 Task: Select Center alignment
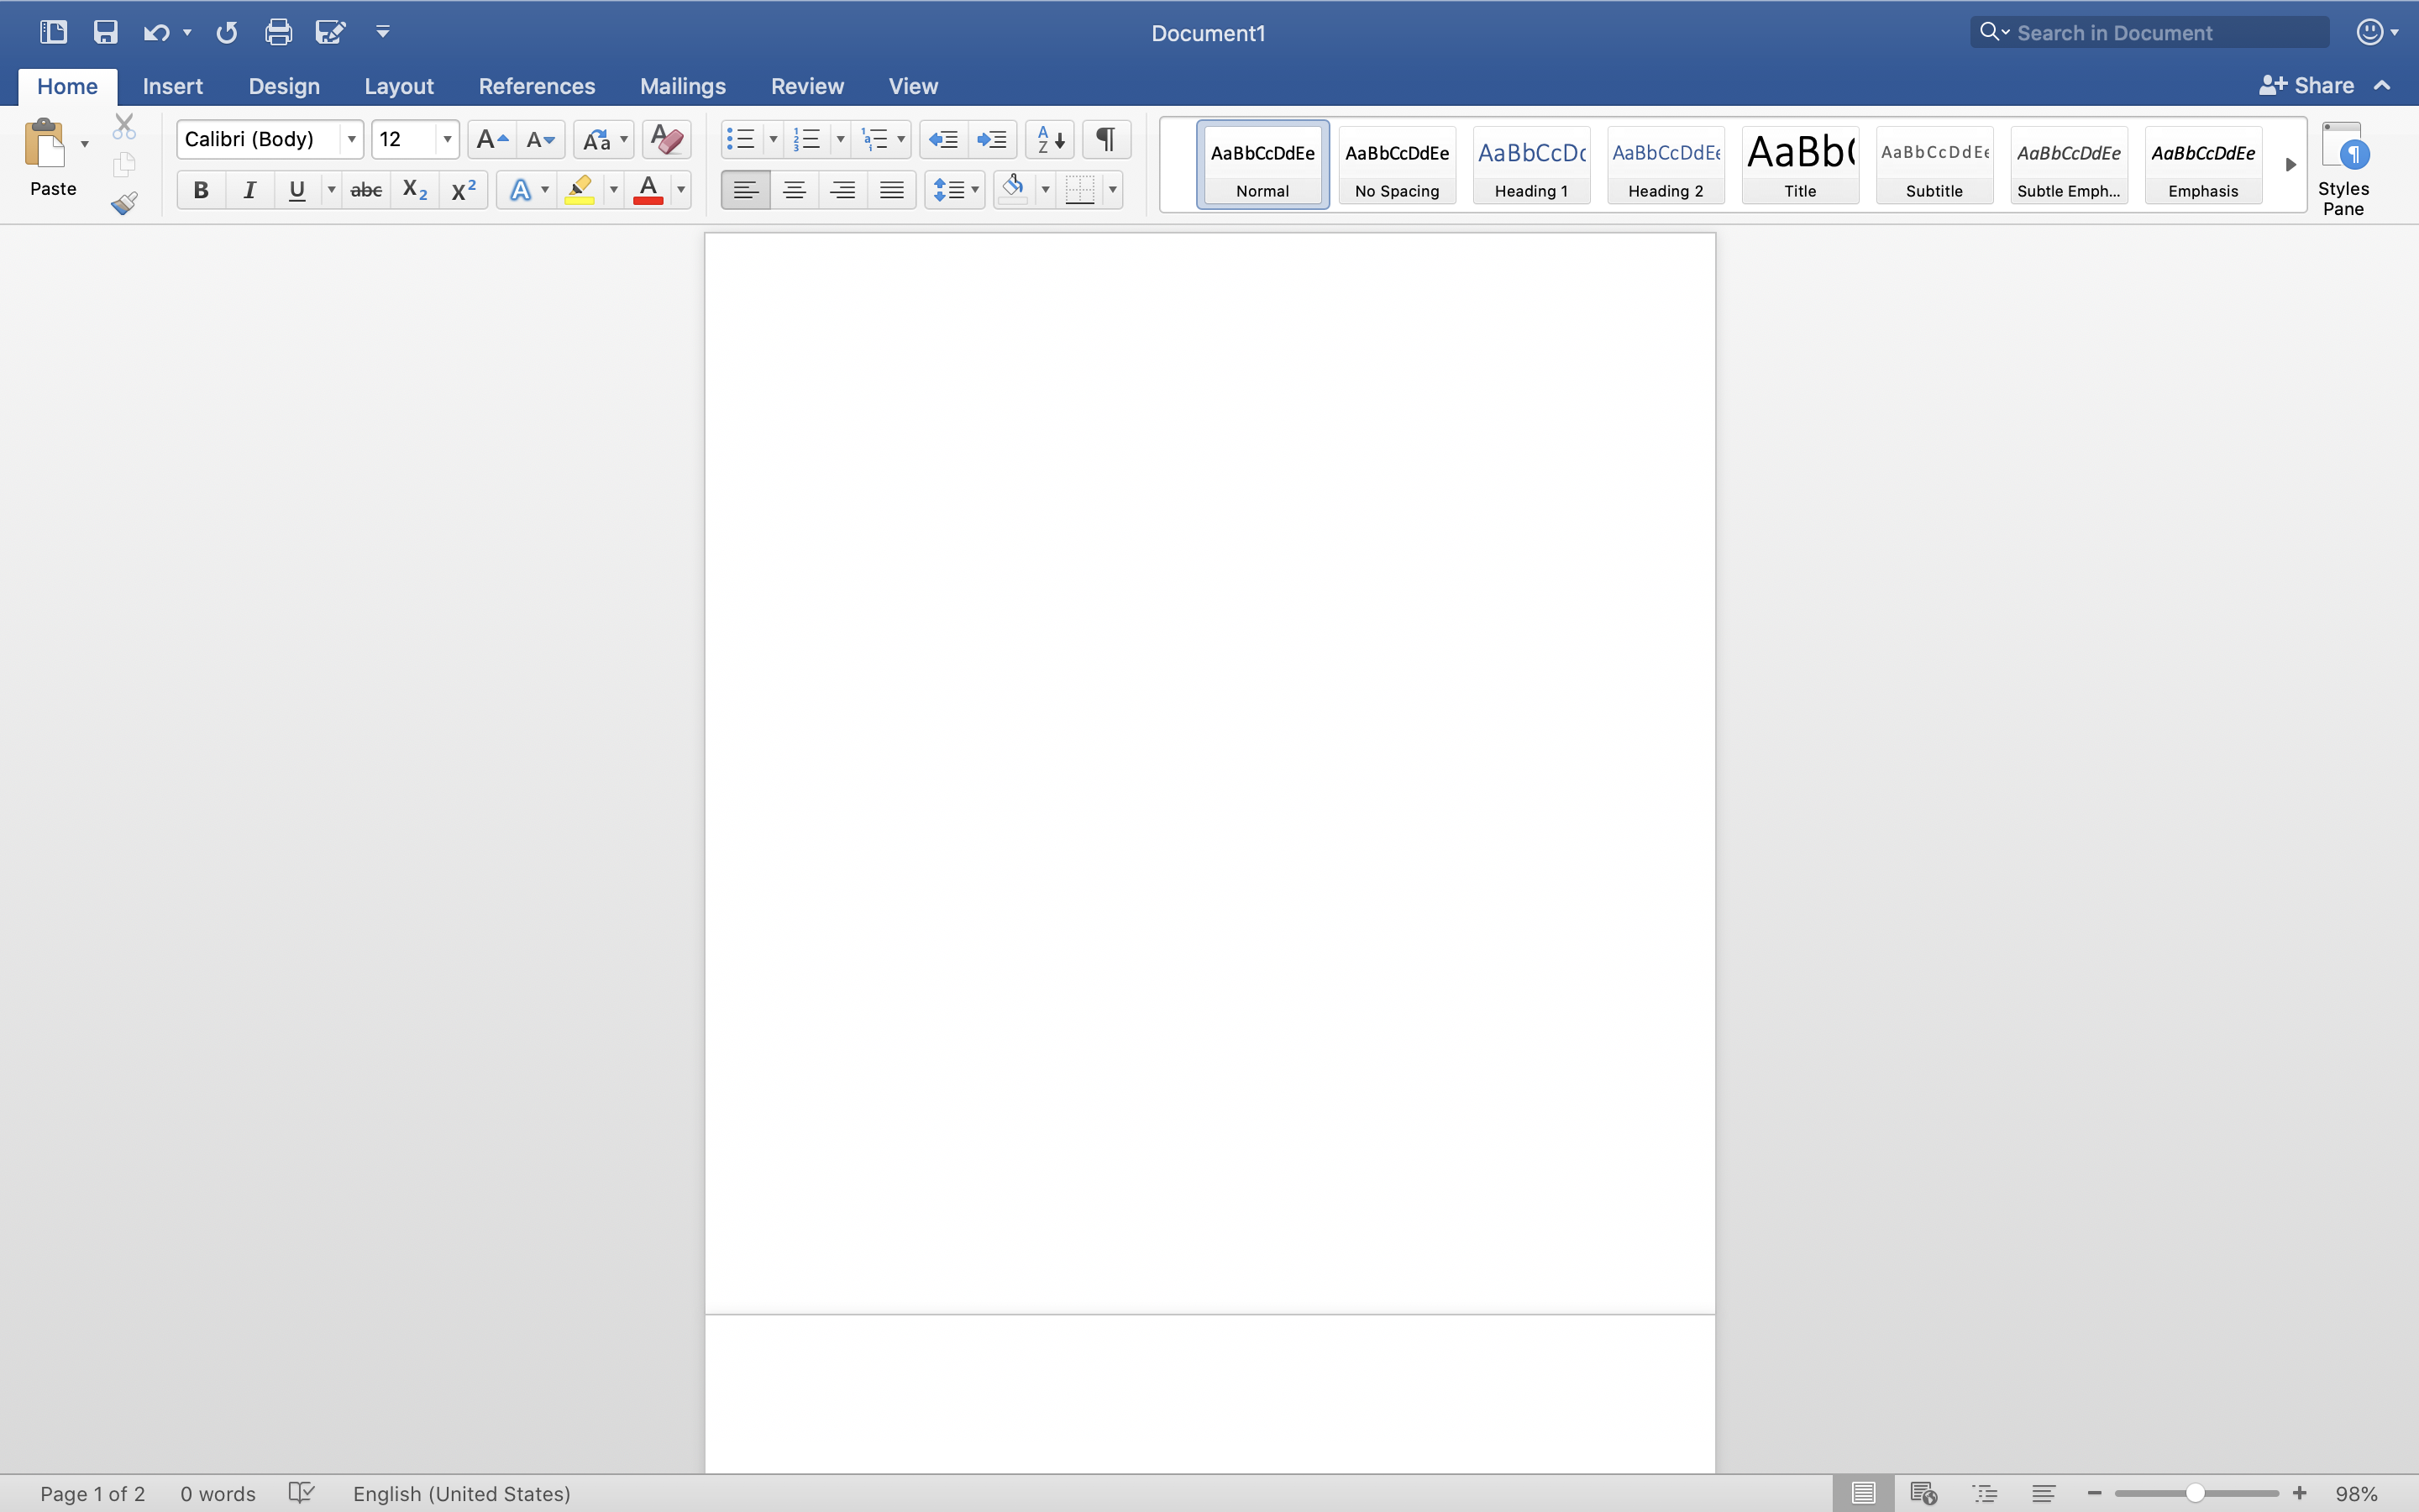[795, 189]
